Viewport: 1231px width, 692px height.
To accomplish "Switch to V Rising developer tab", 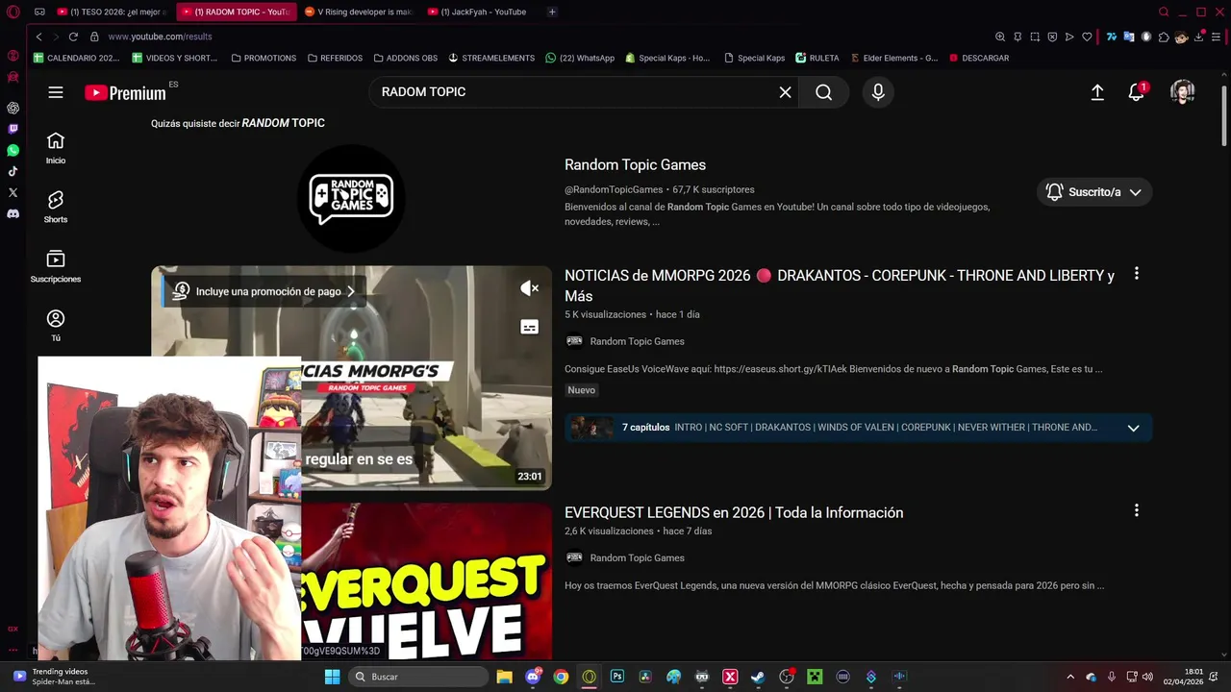I will point(358,12).
